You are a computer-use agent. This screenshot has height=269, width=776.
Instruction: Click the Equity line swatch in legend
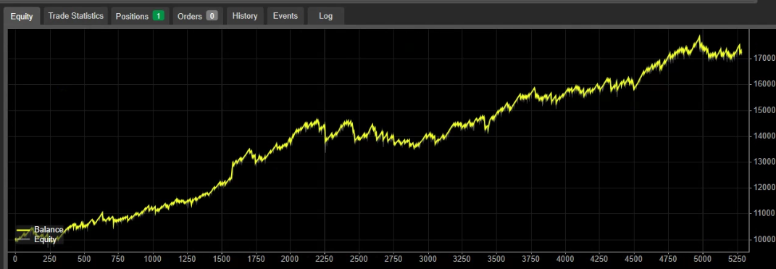tap(24, 239)
